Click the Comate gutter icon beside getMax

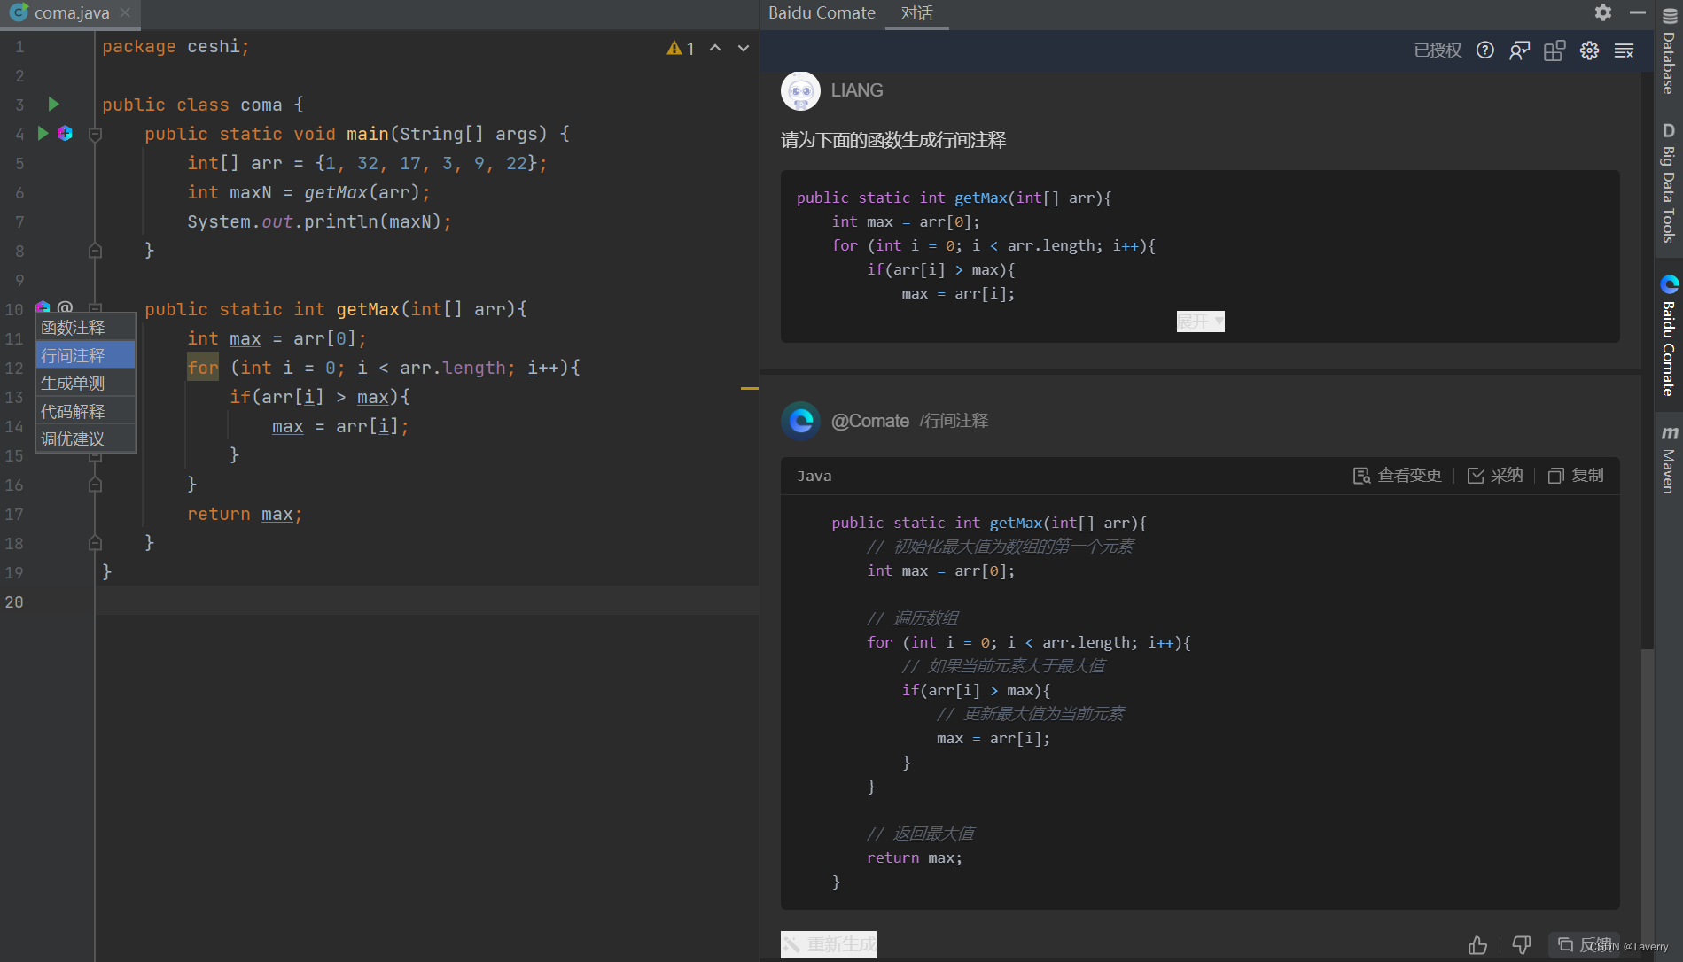point(43,306)
